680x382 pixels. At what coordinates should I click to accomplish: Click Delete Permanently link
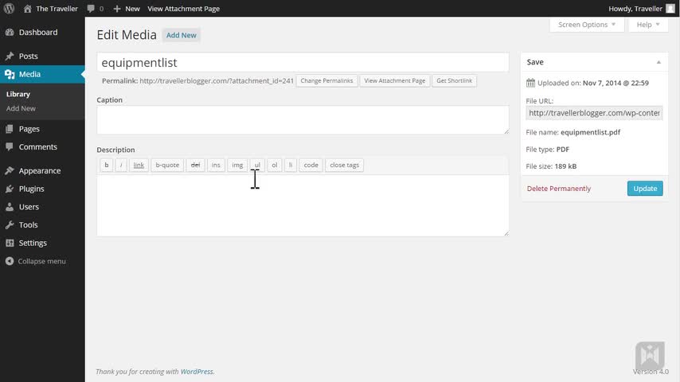point(559,189)
